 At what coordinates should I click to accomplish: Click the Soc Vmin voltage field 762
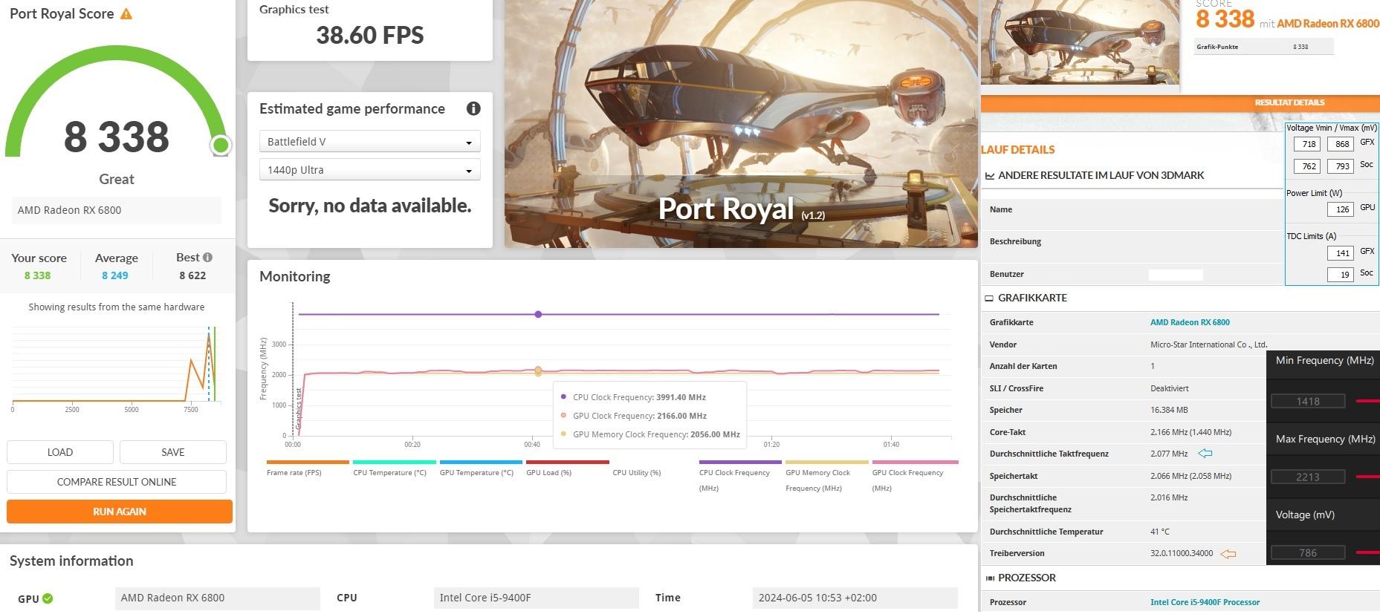[x=1309, y=166]
